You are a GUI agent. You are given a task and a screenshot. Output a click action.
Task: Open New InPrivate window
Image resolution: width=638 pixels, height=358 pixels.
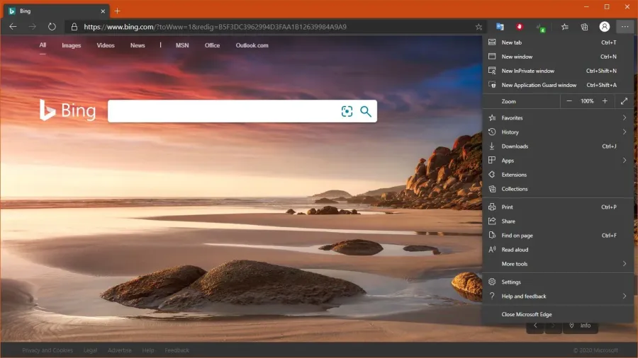click(559, 71)
